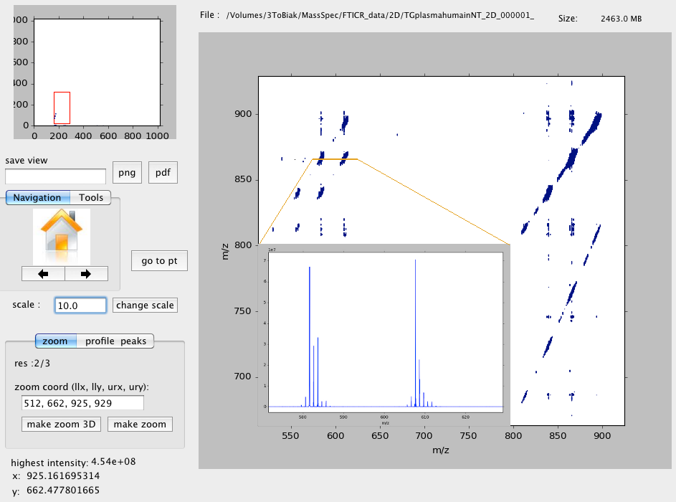Screen dimensions: 676x502
Task: Edit the zoom coord text field
Action: (x=82, y=404)
